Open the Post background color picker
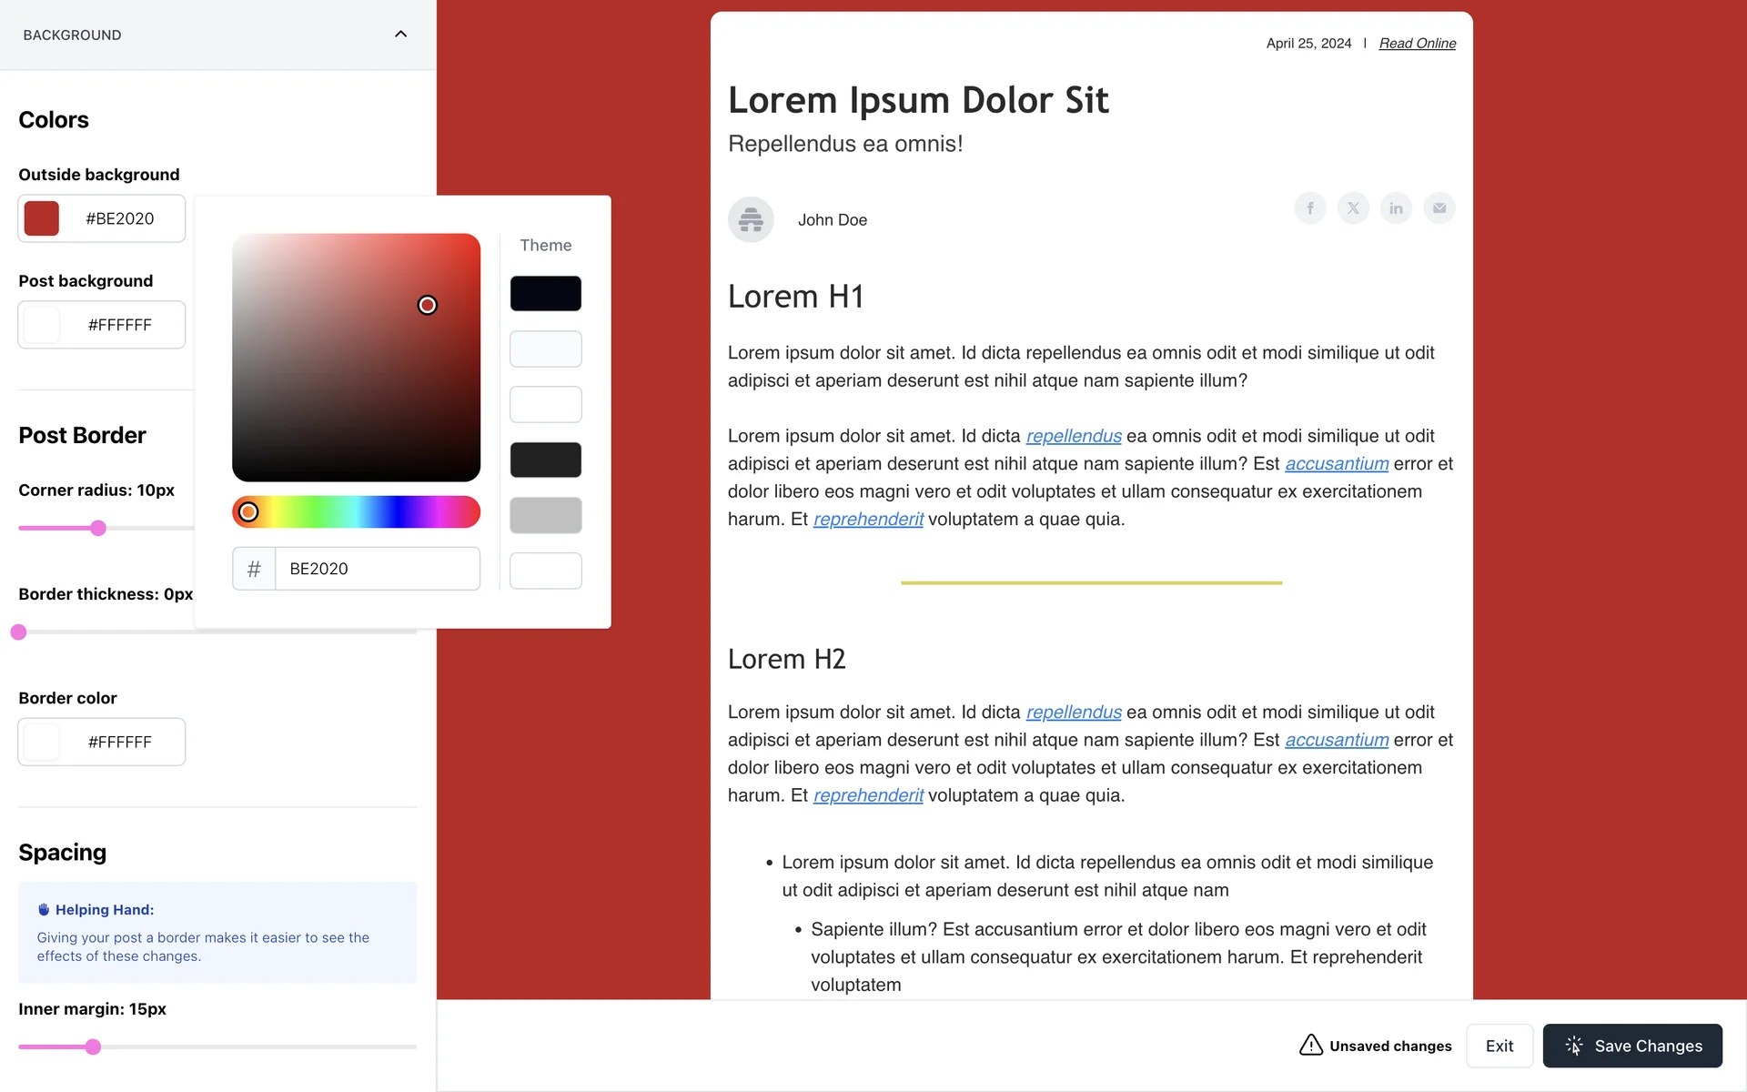This screenshot has height=1092, width=1747. point(42,325)
